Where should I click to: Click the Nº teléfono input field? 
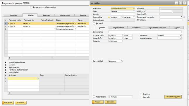pos(171,20)
